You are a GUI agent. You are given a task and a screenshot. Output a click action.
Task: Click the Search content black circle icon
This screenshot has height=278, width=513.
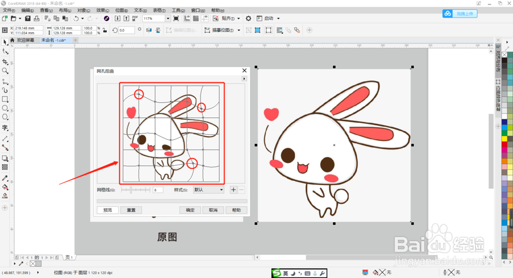tap(106, 18)
